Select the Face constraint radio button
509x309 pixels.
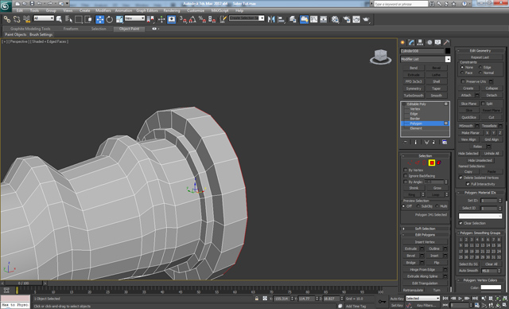point(462,72)
